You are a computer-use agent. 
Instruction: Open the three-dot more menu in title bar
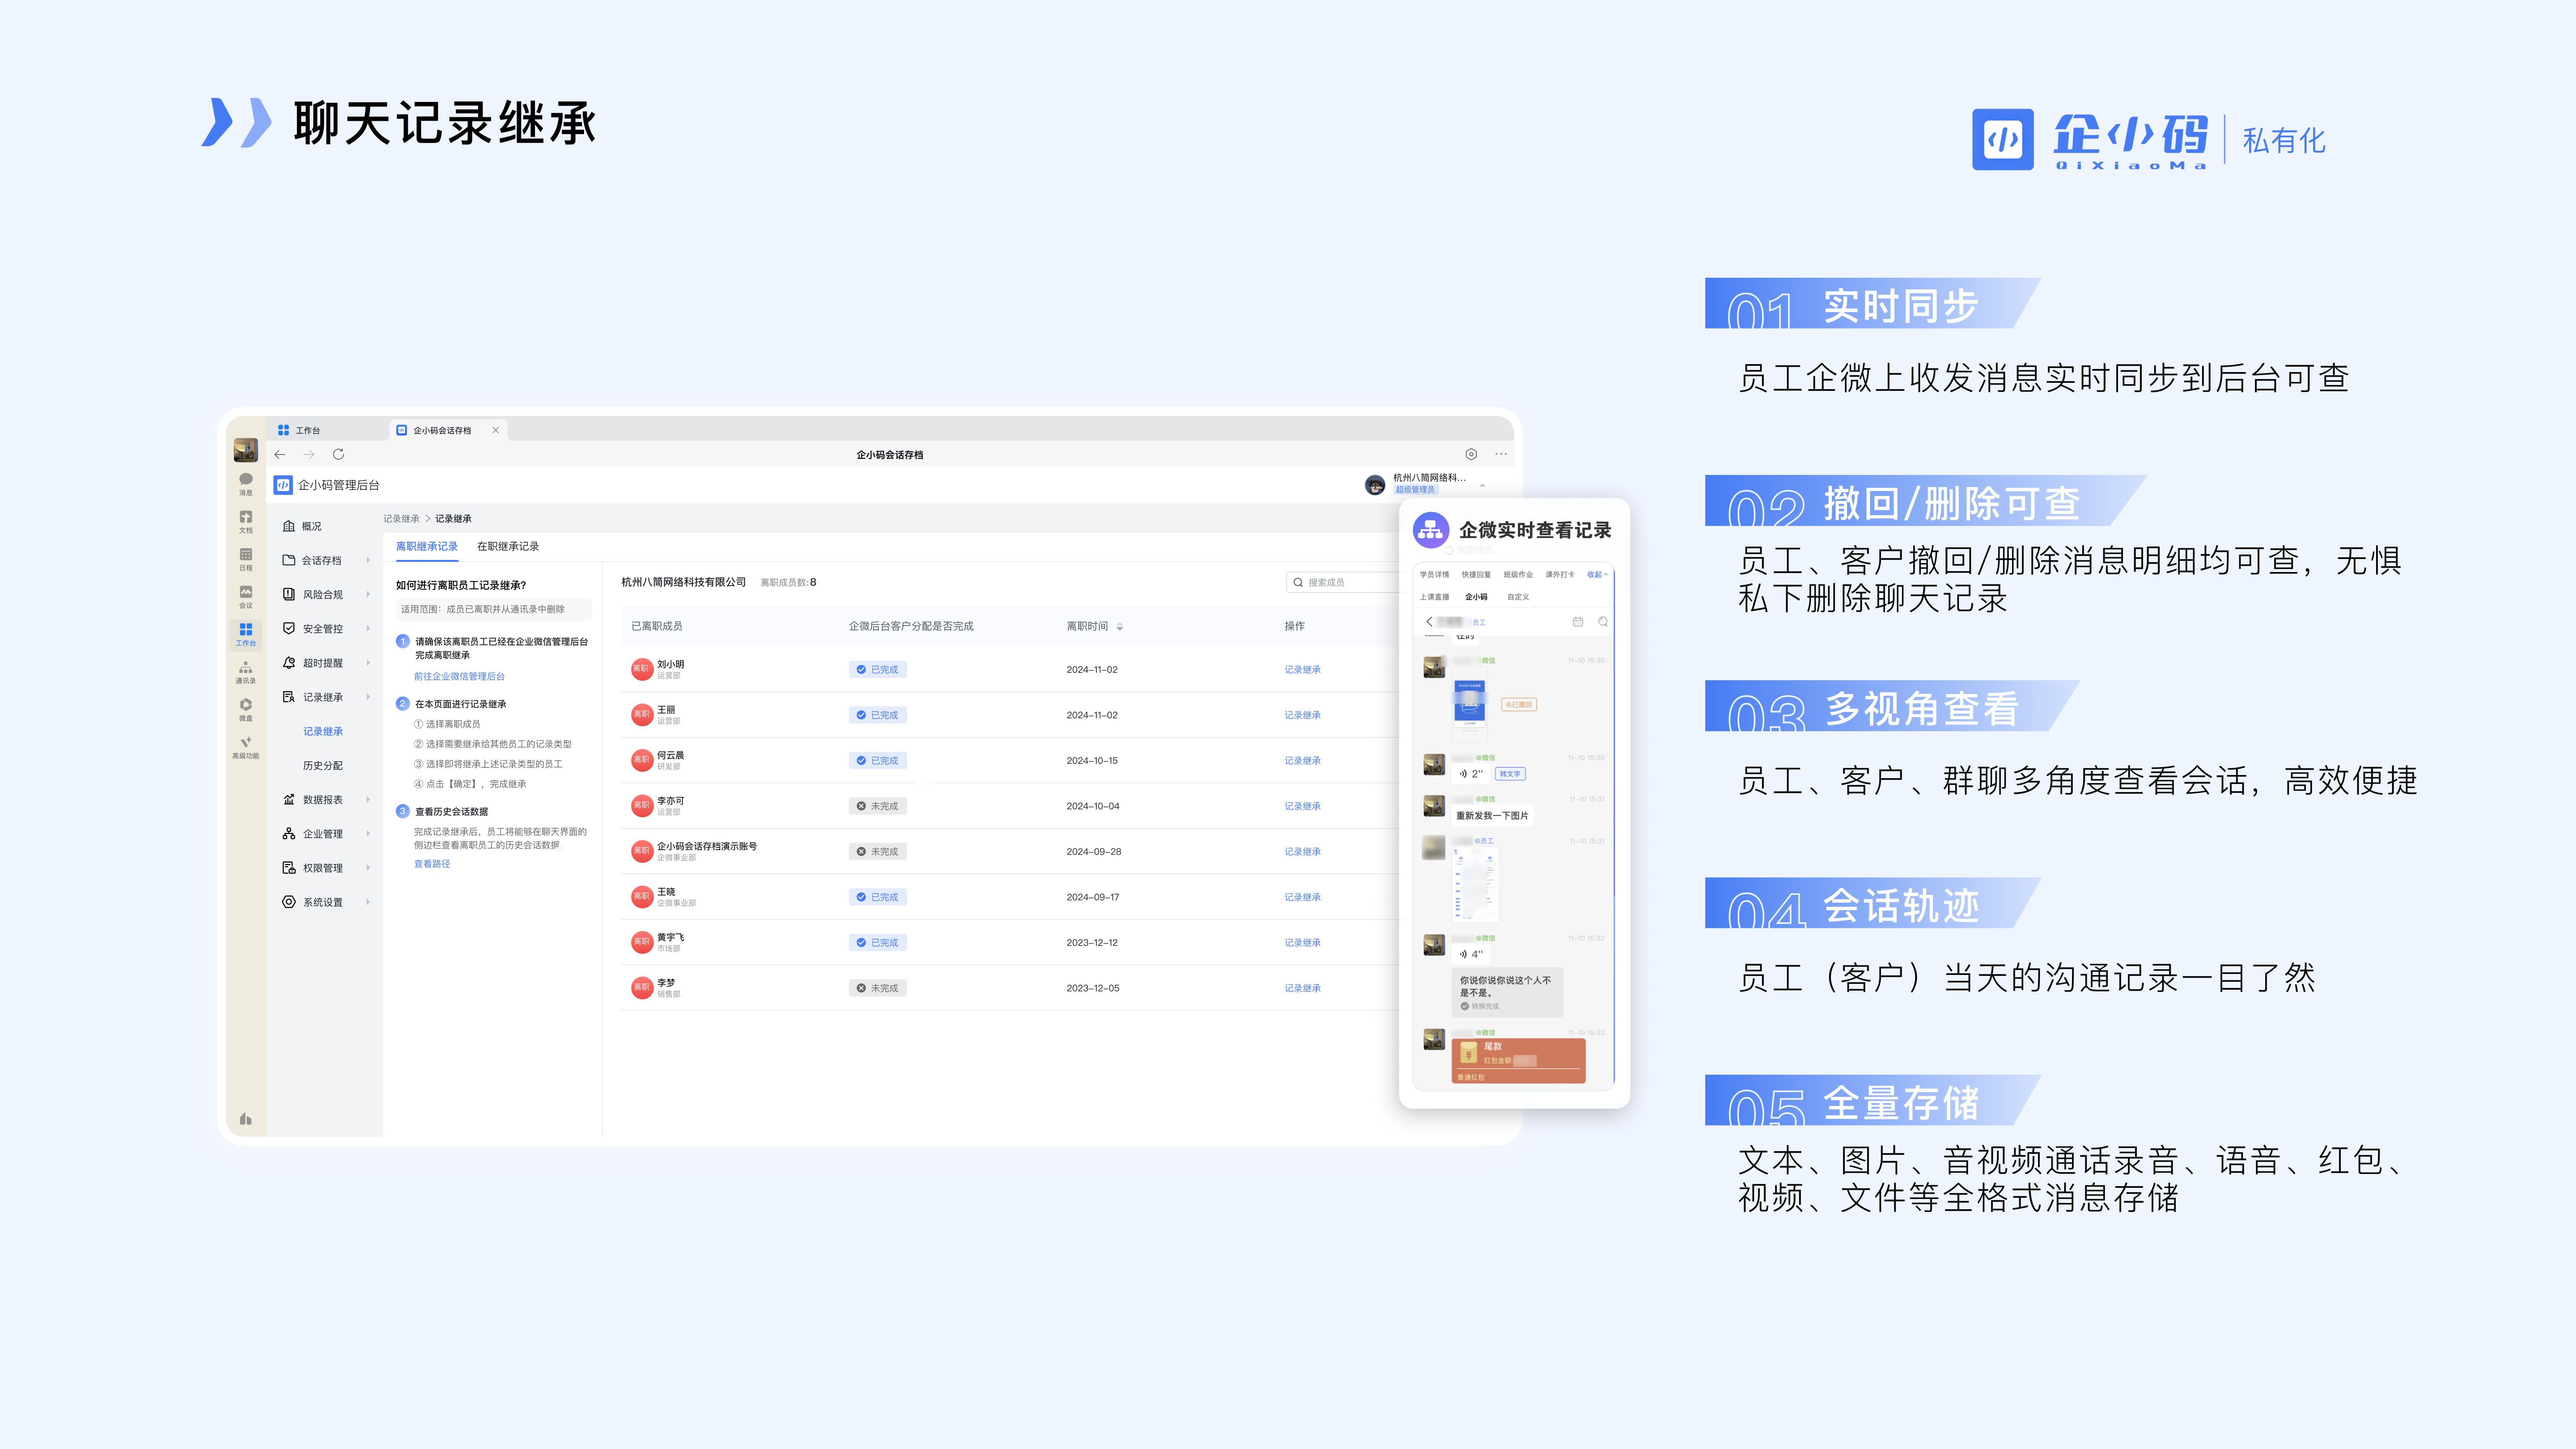[x=1501, y=454]
